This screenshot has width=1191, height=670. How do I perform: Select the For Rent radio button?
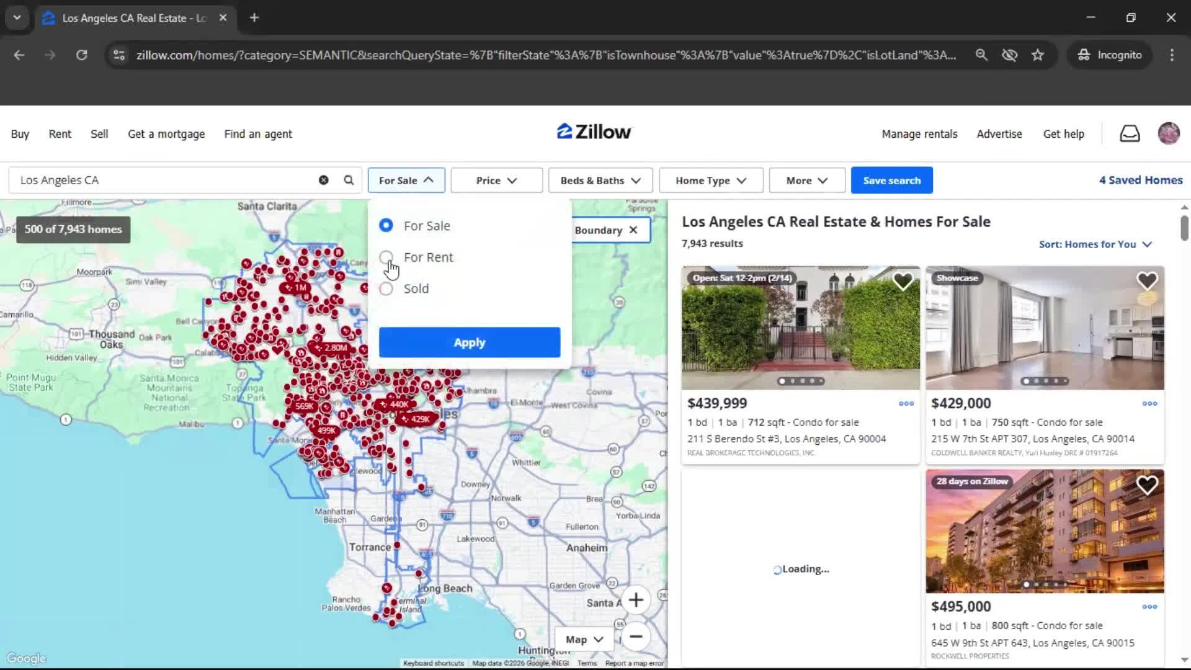pyautogui.click(x=386, y=257)
